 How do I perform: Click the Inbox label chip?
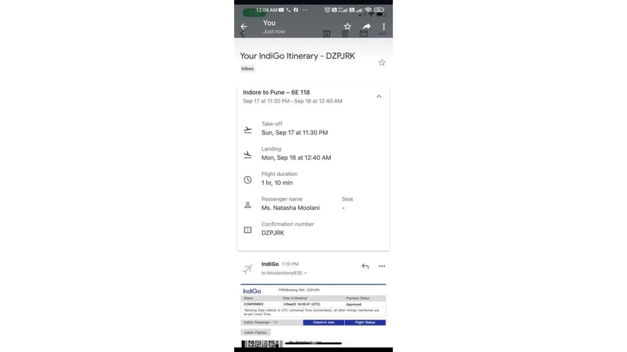pos(248,69)
